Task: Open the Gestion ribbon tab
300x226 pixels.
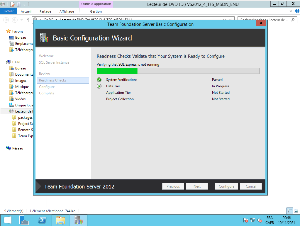Action: (96, 11)
